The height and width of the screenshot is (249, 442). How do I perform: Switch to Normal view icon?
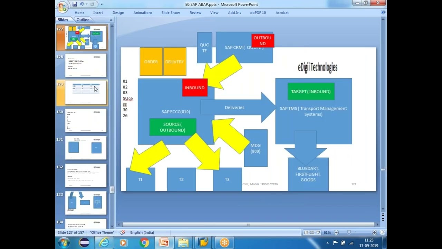coord(306,233)
